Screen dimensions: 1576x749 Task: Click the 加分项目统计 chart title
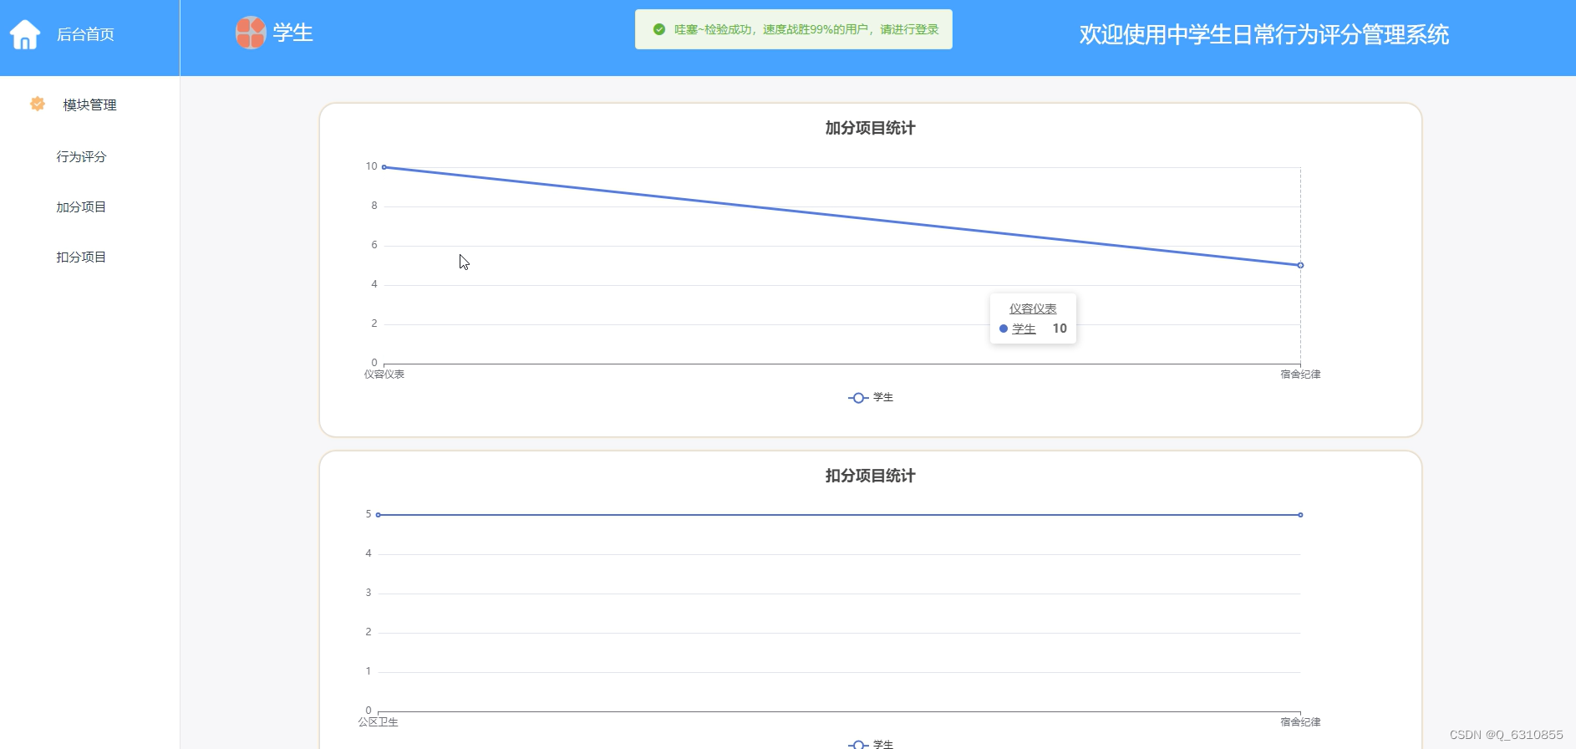870,128
